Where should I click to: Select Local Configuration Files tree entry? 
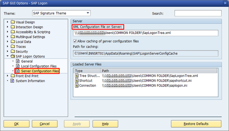tap(39, 66)
